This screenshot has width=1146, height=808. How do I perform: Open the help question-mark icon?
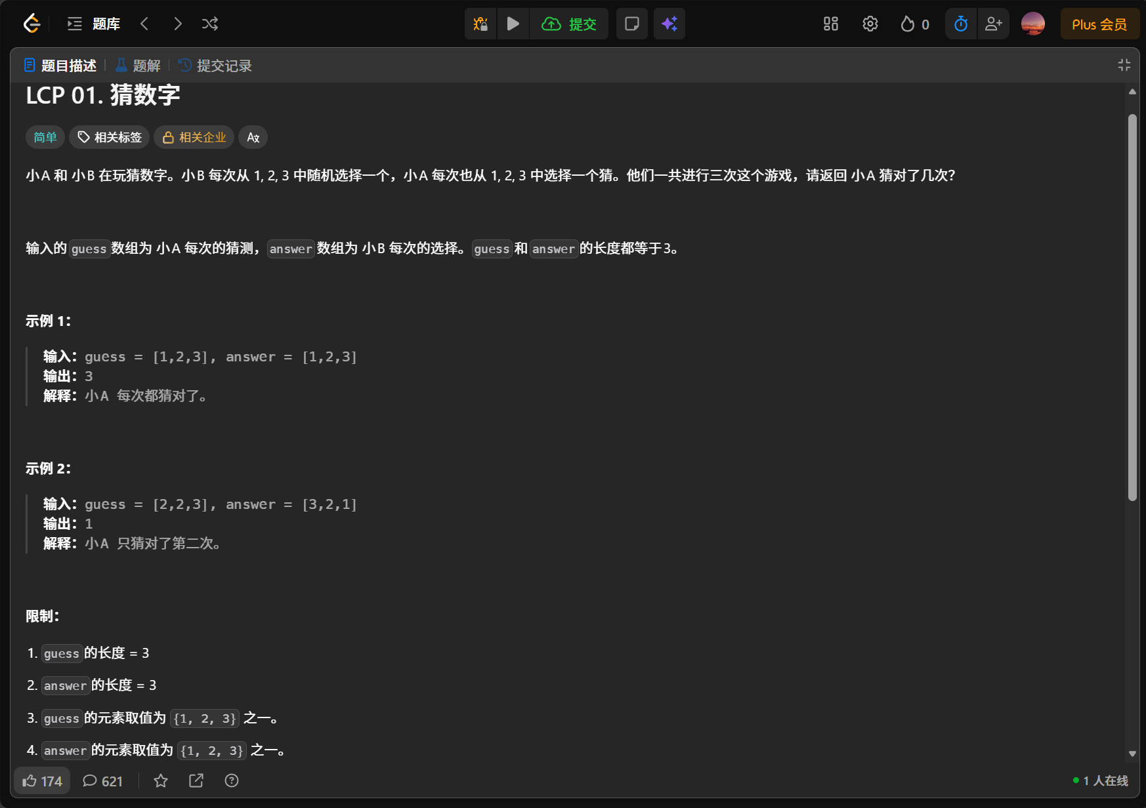[232, 780]
